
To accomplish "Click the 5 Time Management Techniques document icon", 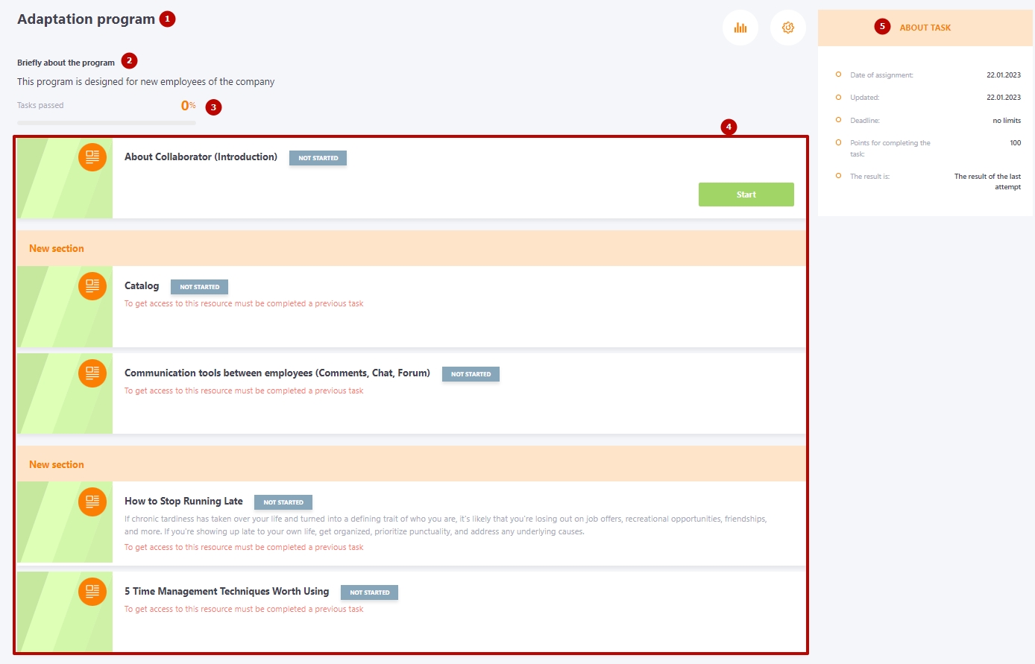I will pos(92,592).
